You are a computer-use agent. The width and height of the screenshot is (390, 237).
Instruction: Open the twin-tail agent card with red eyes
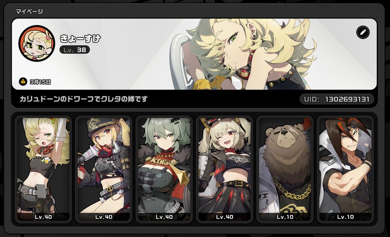click(x=225, y=169)
